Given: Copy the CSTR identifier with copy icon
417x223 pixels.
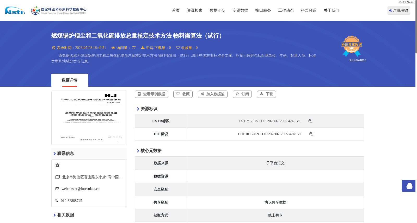Looking at the screenshot, I should tap(310, 121).
